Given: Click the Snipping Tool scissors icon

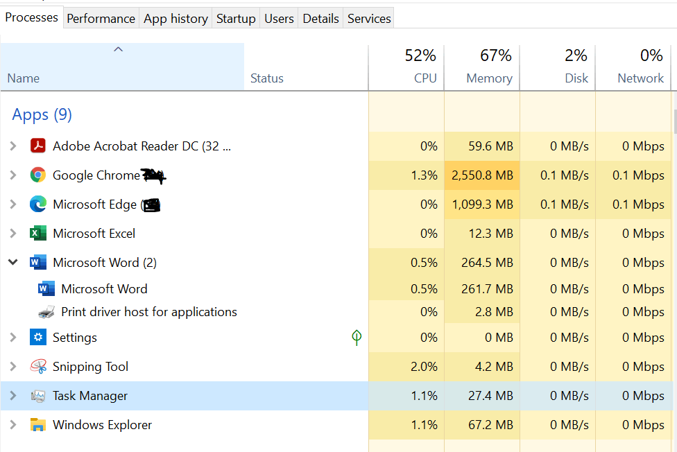Looking at the screenshot, I should (x=38, y=367).
